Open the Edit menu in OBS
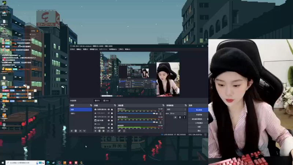293x165 pixels. coord(79,49)
